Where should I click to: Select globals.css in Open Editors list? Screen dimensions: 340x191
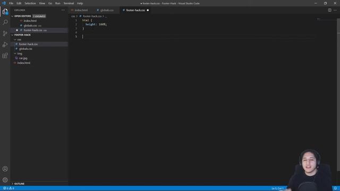point(30,25)
